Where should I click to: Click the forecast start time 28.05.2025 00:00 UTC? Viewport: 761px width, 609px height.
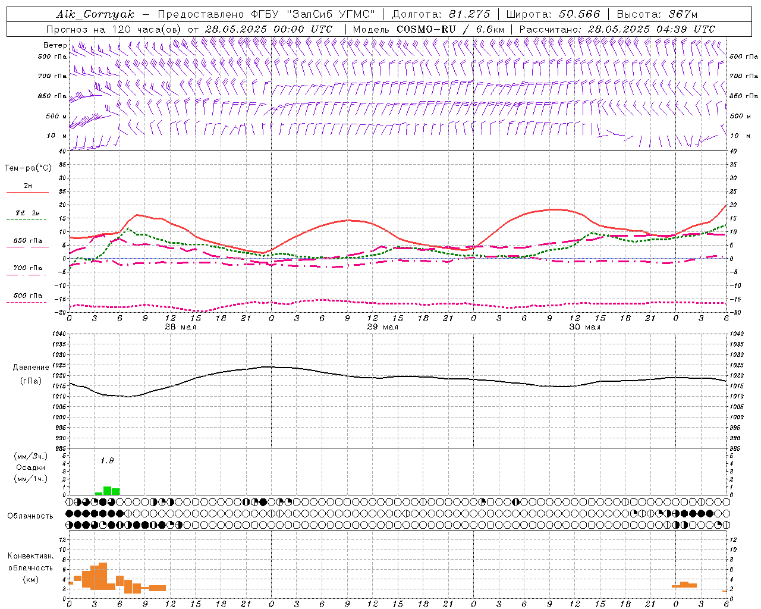point(268,29)
